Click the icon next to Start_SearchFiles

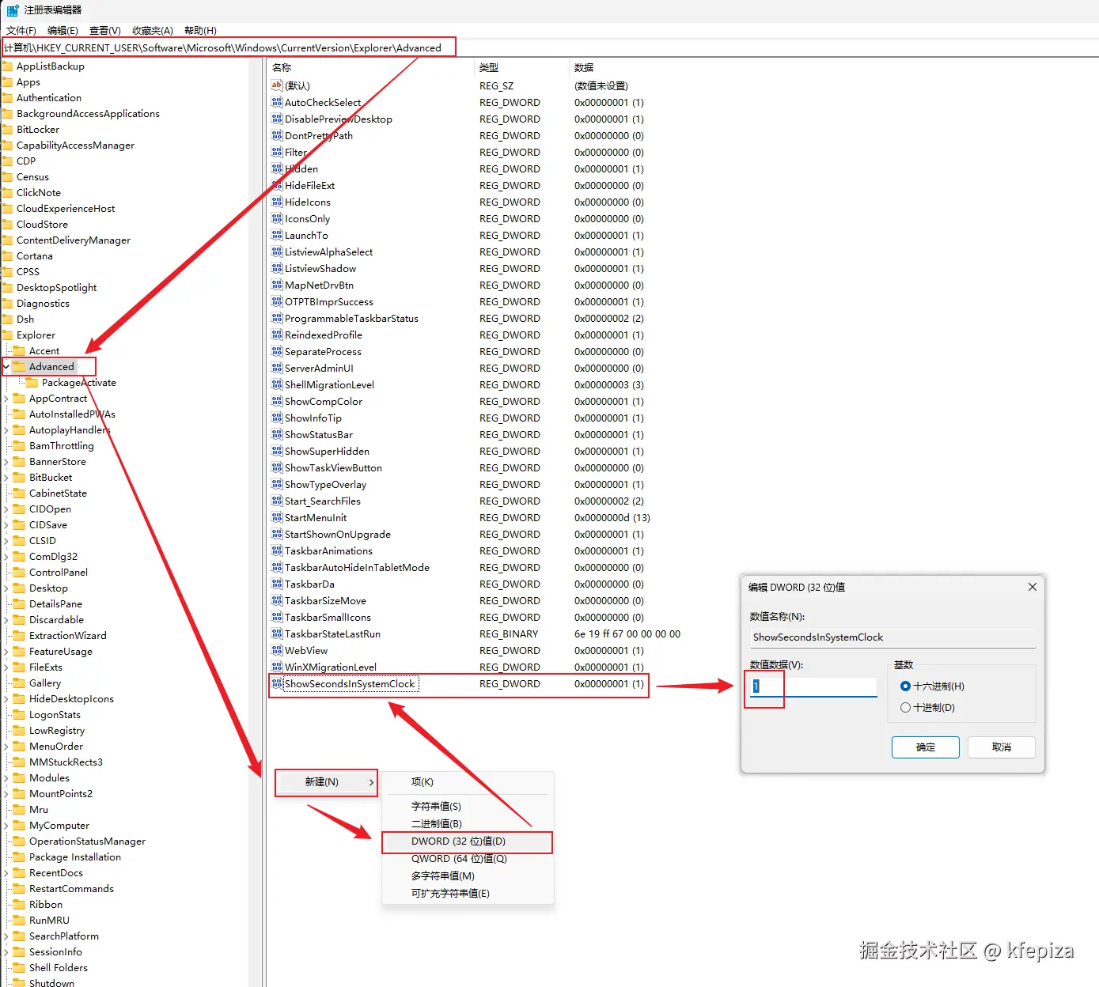coord(277,501)
